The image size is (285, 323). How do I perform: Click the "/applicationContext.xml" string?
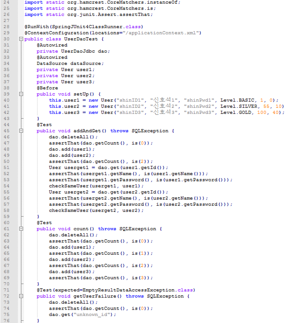[160, 33]
